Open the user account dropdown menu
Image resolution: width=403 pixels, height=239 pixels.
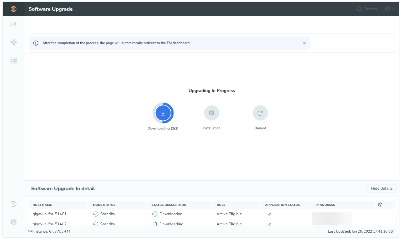tap(390, 9)
